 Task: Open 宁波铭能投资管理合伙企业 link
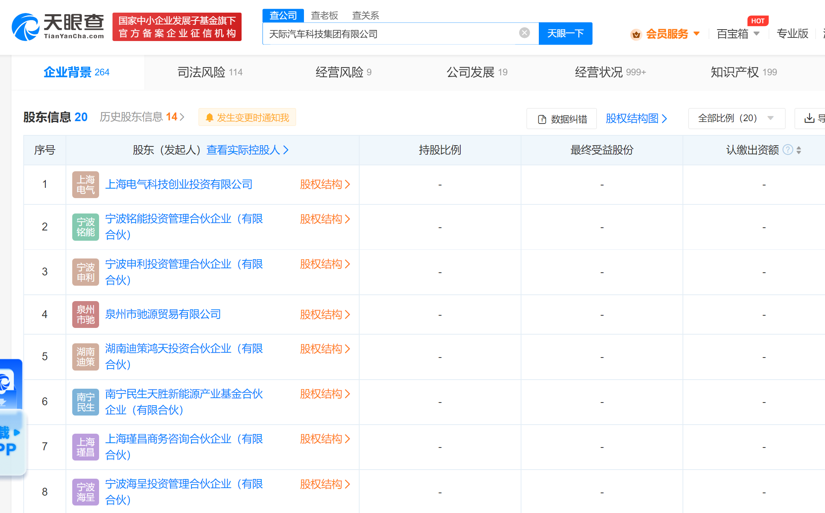point(184,227)
